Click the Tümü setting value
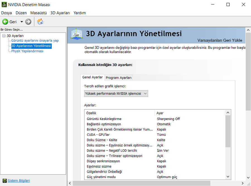 pos(161,135)
